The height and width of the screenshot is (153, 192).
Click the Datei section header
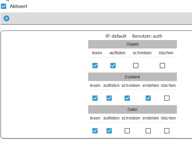132,109
